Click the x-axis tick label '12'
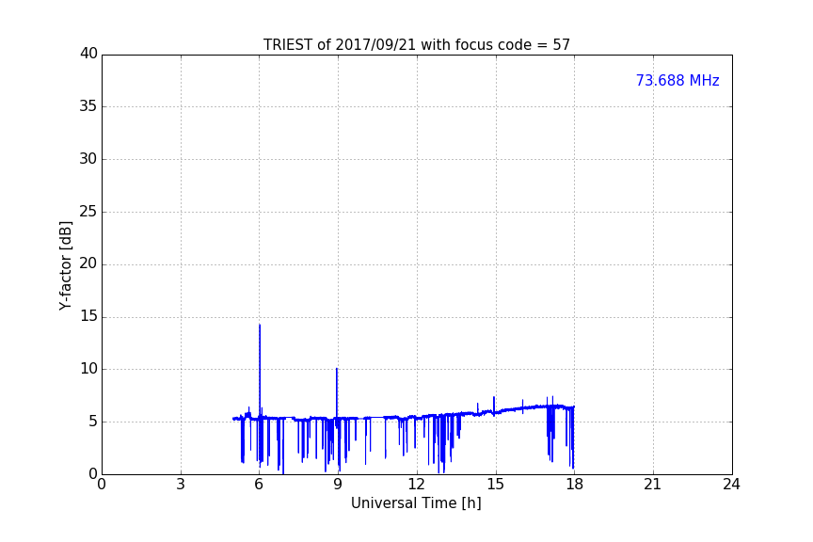The image size is (813, 542). click(416, 485)
